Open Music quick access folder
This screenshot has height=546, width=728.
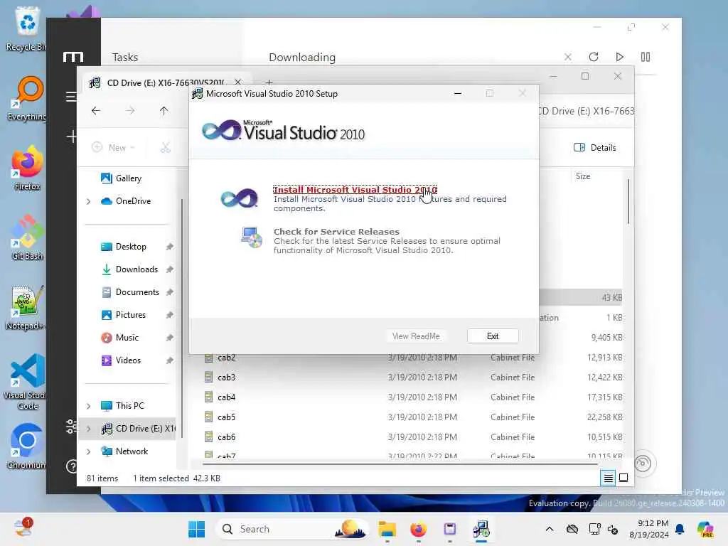point(127,338)
